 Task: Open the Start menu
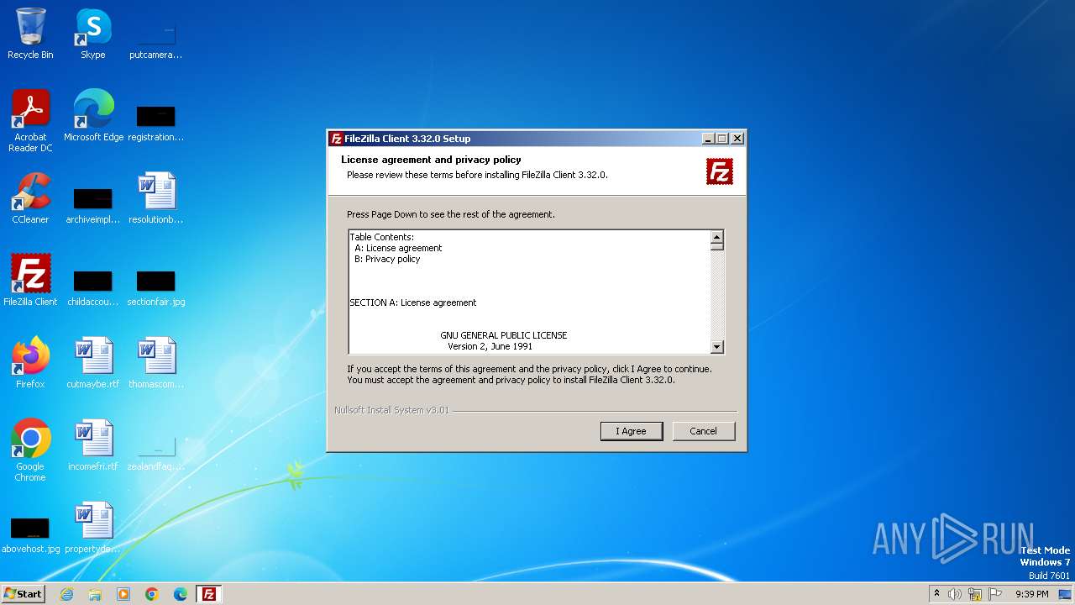(x=23, y=594)
